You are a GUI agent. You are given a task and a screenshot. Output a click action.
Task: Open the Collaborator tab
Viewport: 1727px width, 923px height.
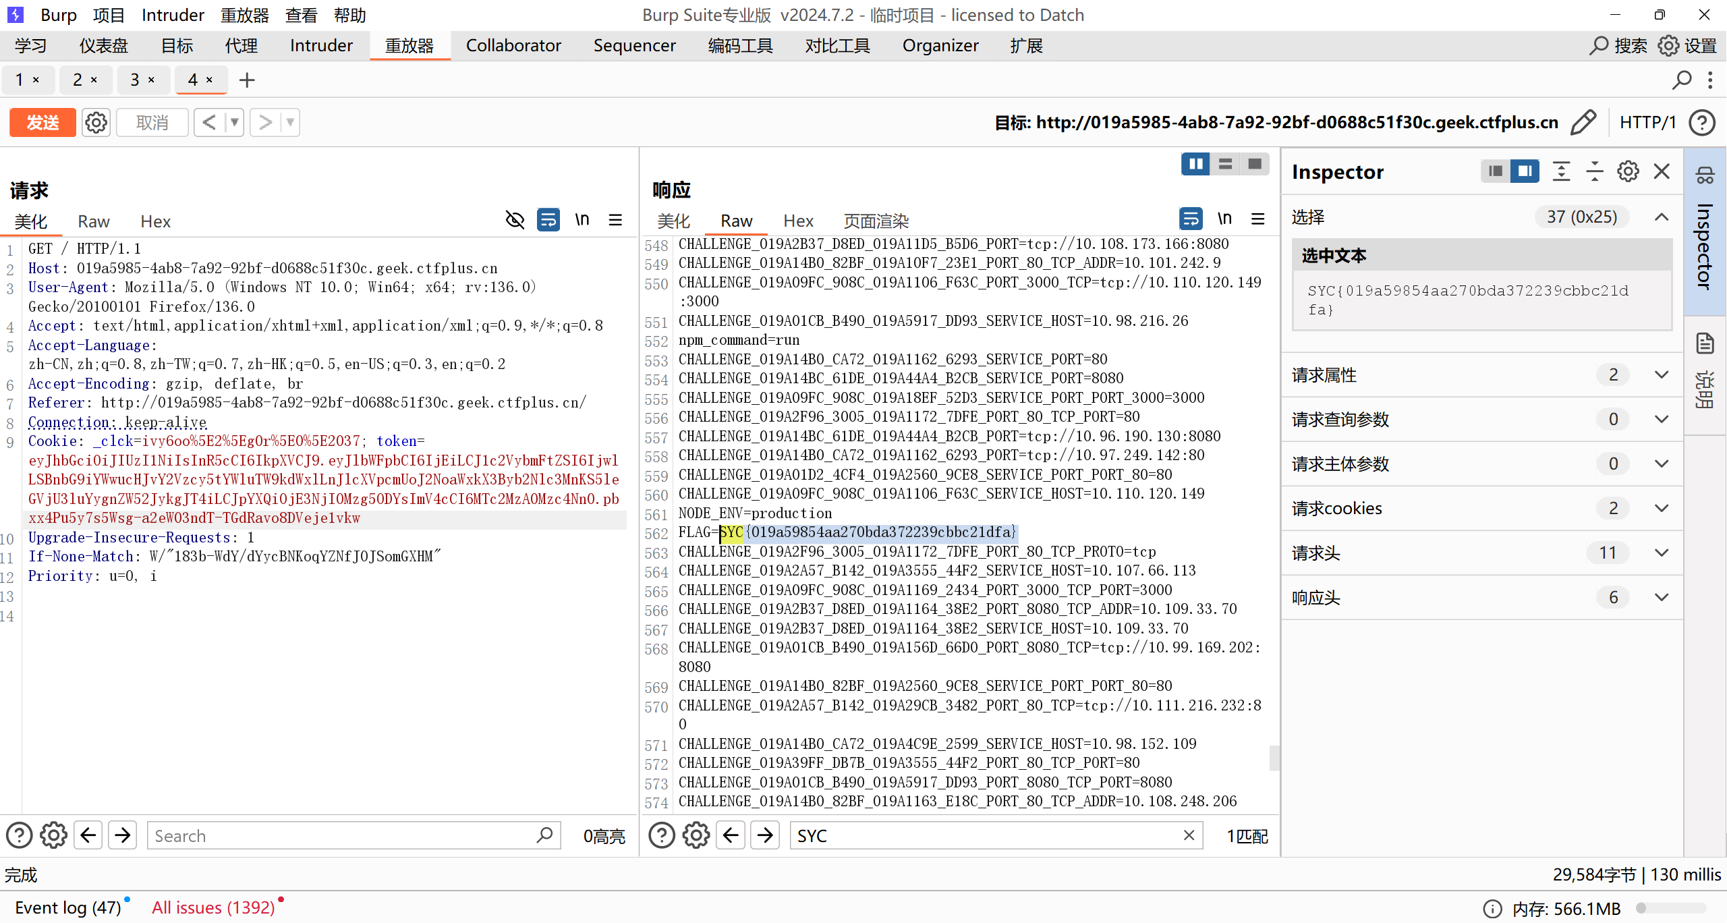(x=513, y=46)
